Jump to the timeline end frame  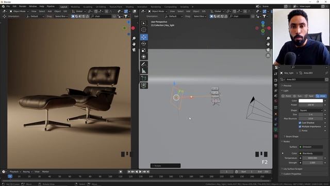pyautogui.click(x=148, y=172)
